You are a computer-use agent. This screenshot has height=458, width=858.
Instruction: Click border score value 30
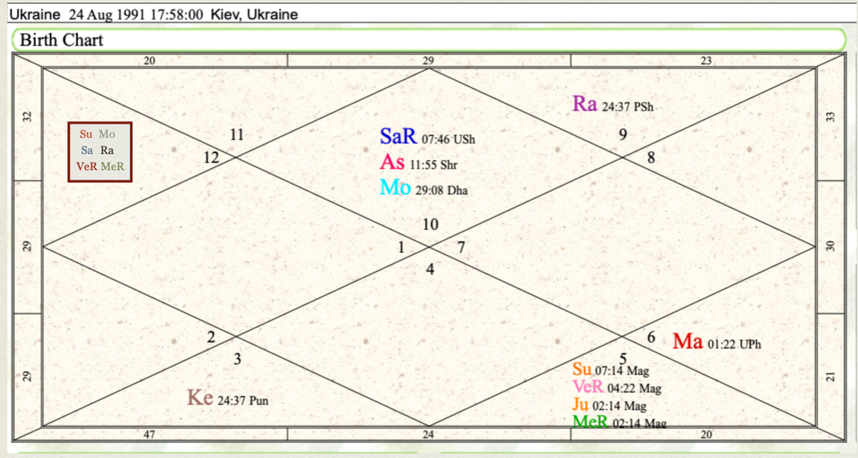pos(831,244)
